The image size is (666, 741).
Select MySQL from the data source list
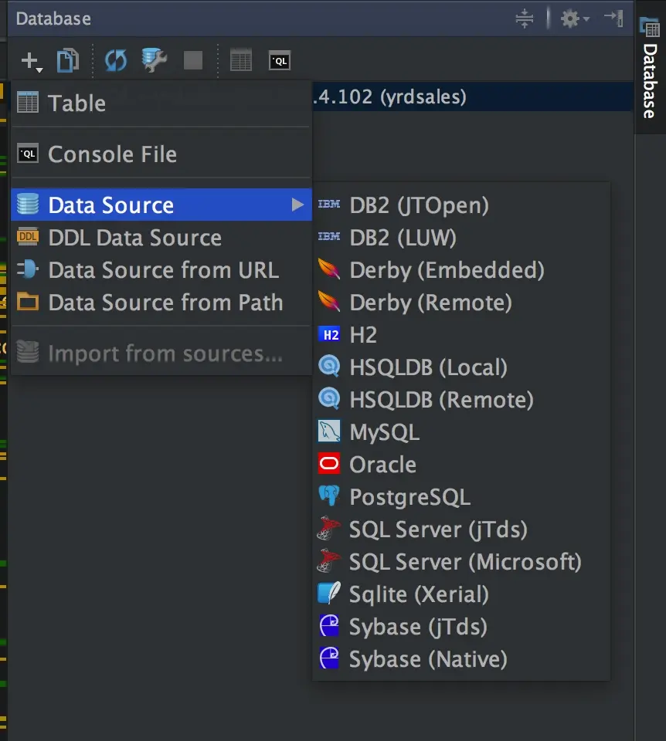(384, 432)
